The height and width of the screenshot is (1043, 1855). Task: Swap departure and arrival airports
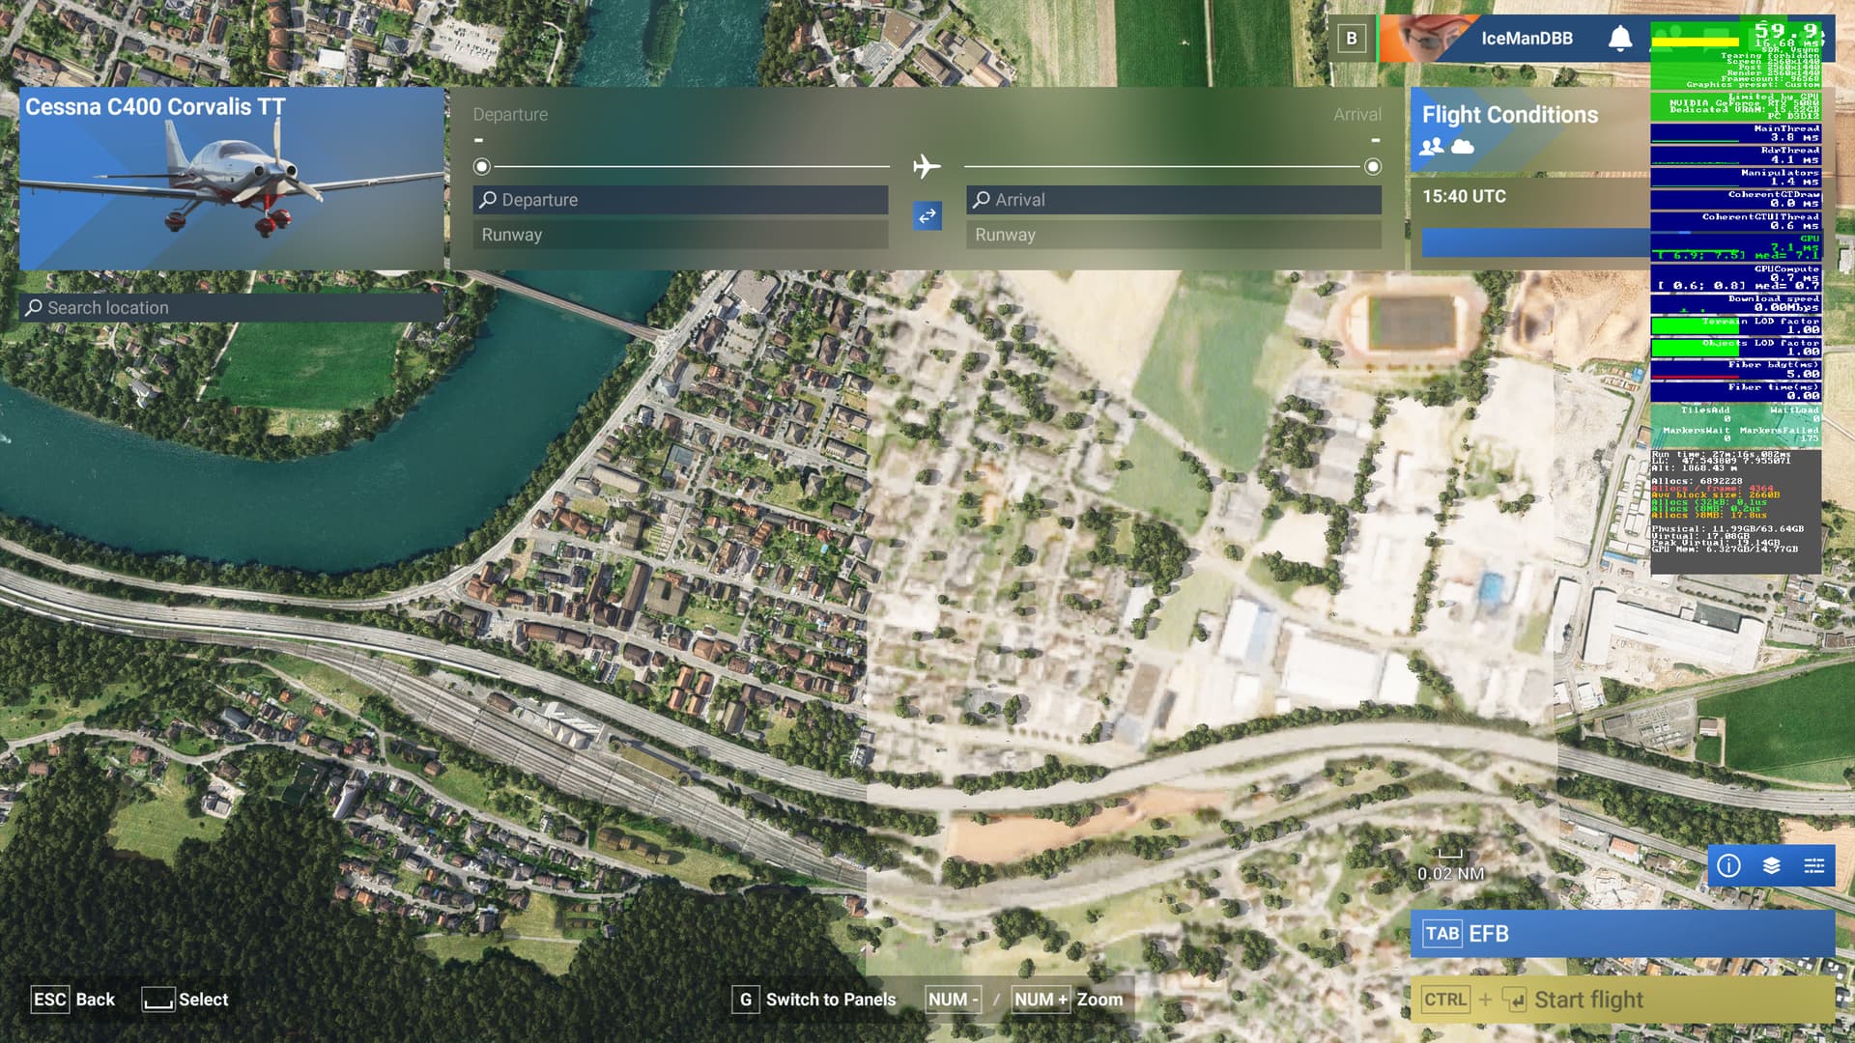tap(927, 215)
